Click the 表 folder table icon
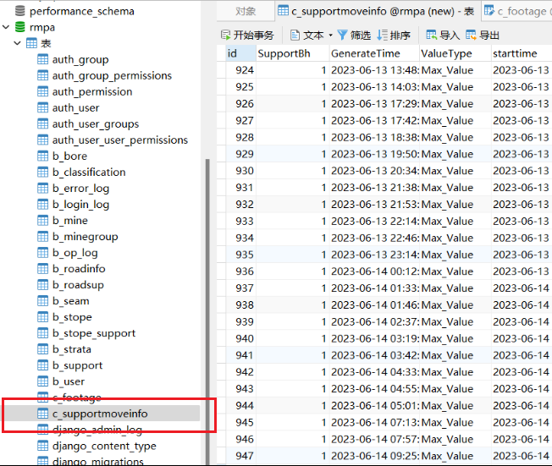 [31, 43]
